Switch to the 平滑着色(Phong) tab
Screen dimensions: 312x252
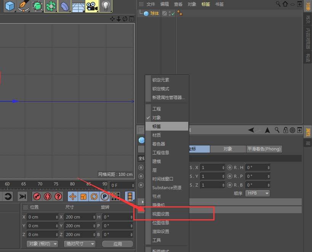point(264,149)
